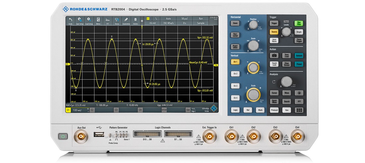This screenshot has height=163, width=365.
Task: Push the Ch 2 channel button
Action: click(235, 74)
